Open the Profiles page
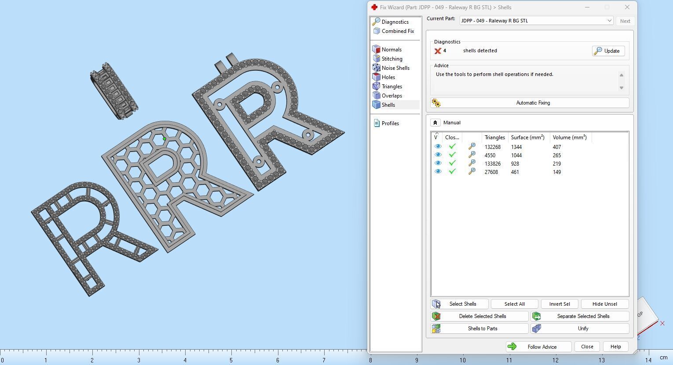This screenshot has height=365, width=673. (x=390, y=123)
